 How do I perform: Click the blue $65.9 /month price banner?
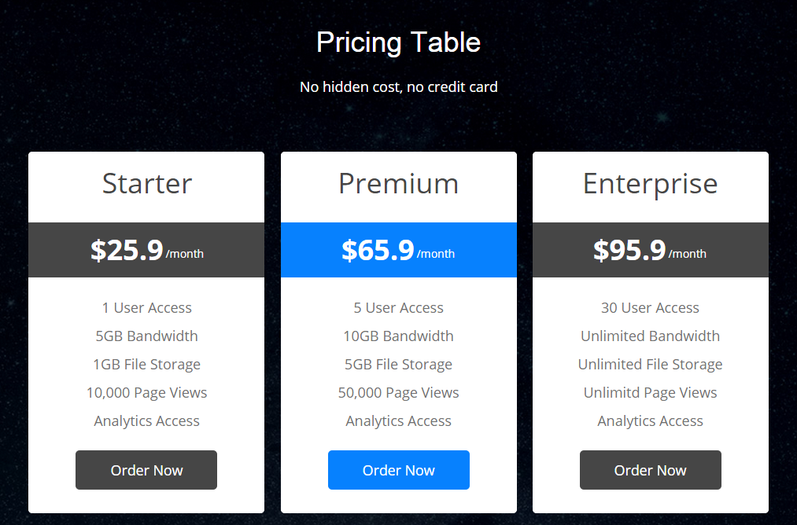pos(398,250)
